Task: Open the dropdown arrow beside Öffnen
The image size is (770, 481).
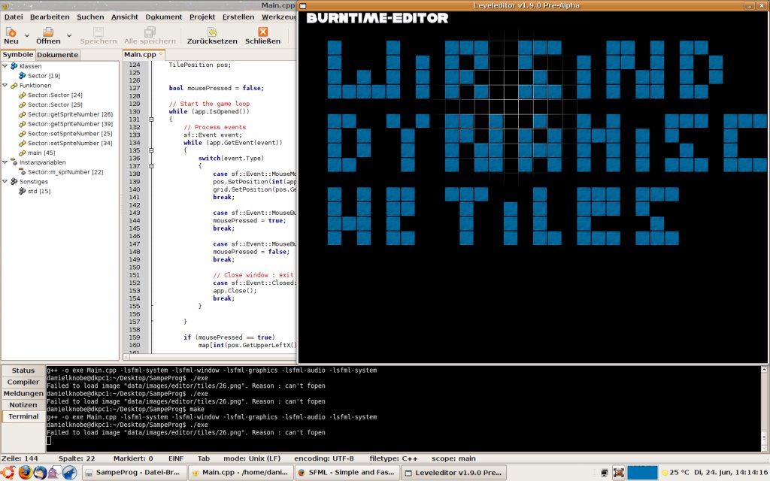Action: pos(69,35)
